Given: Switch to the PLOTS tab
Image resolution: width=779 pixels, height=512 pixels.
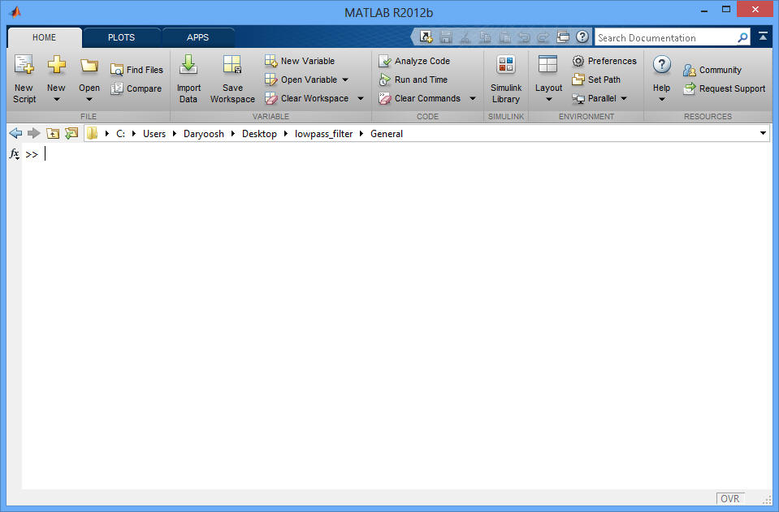Looking at the screenshot, I should tap(122, 37).
